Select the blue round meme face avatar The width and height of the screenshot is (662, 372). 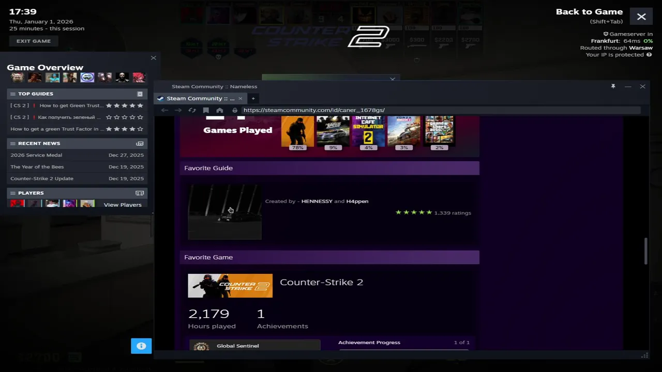click(87, 78)
